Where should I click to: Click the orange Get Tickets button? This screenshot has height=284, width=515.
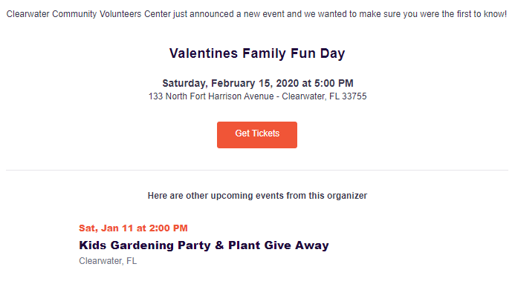(x=257, y=135)
